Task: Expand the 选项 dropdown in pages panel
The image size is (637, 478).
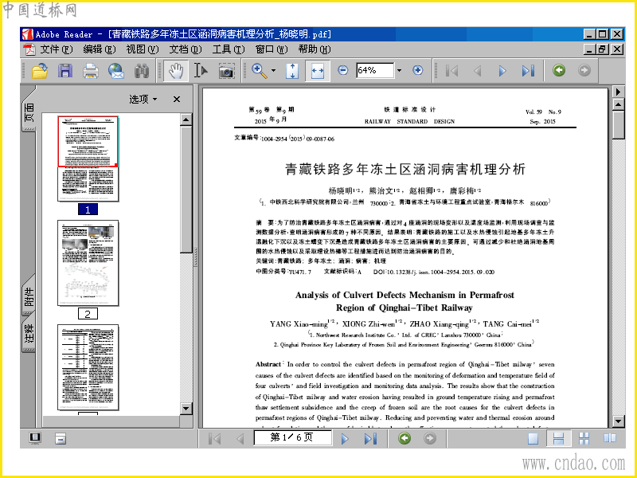Action: (x=143, y=99)
